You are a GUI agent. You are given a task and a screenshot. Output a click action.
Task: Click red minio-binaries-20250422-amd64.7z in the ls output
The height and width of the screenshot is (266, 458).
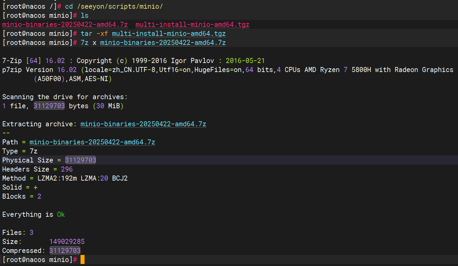pyautogui.click(x=65, y=24)
